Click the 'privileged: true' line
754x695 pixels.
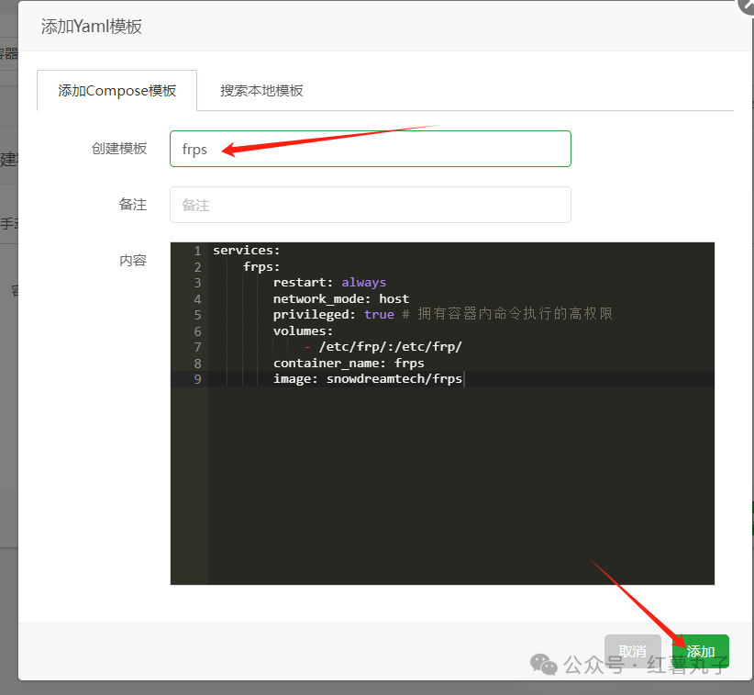tap(333, 315)
